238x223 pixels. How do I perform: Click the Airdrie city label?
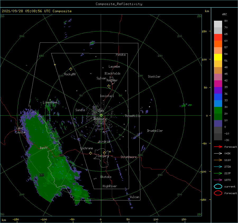(x=104, y=142)
